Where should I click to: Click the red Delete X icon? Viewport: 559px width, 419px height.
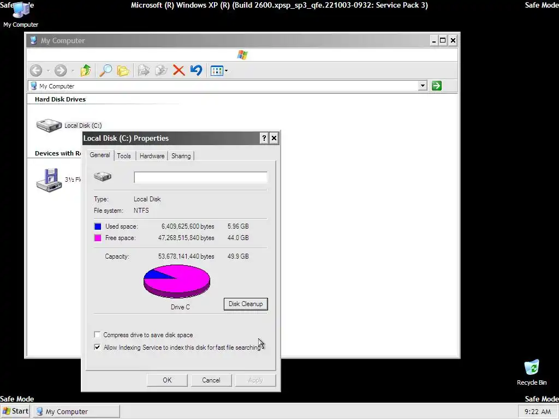pos(179,70)
